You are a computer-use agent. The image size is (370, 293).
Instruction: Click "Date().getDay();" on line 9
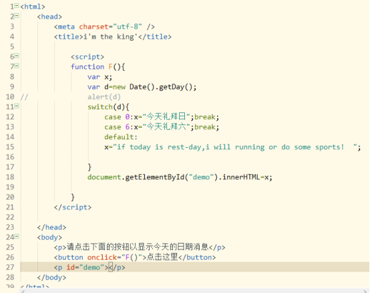coord(163,87)
